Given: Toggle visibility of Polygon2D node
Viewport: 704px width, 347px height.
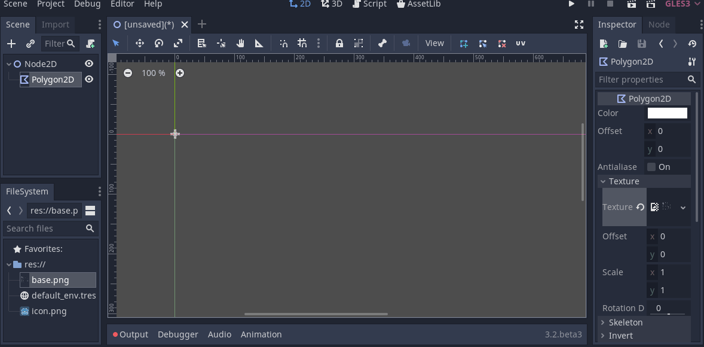Looking at the screenshot, I should [x=90, y=80].
